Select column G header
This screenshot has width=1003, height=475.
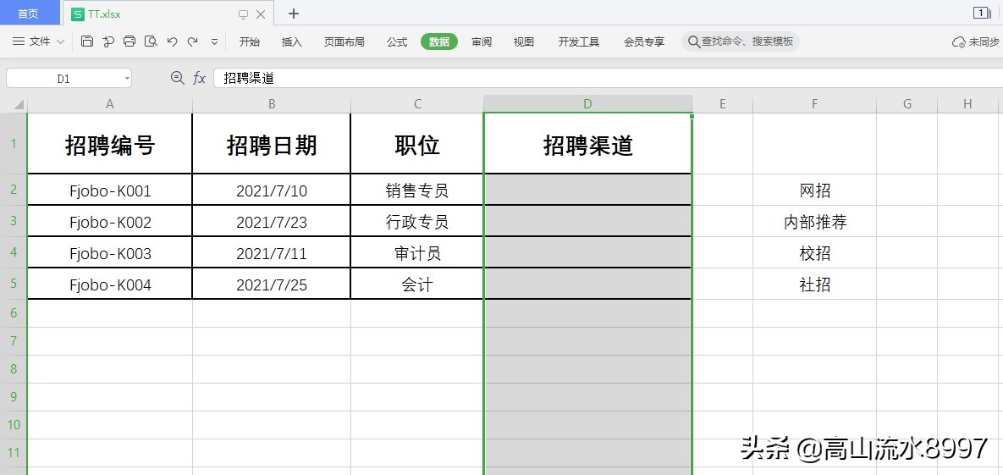907,103
